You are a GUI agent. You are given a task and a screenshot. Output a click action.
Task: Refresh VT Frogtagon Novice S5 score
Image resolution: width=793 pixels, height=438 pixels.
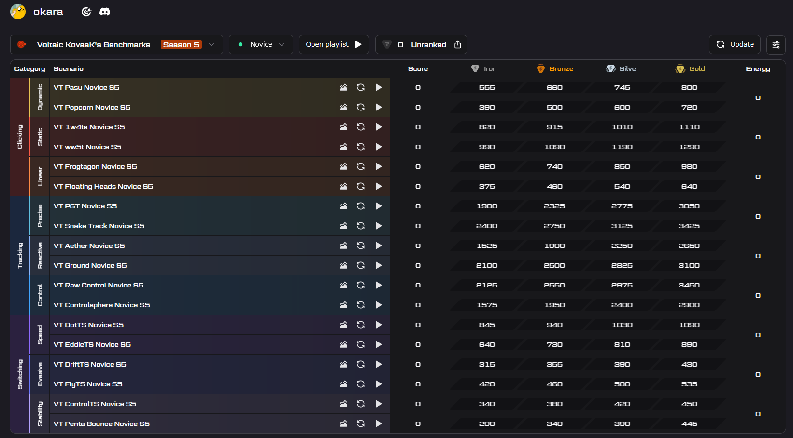pyautogui.click(x=361, y=166)
